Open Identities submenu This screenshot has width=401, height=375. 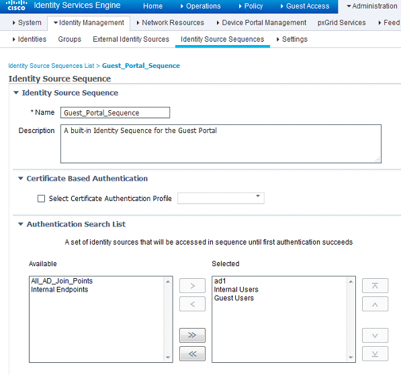[x=30, y=39]
